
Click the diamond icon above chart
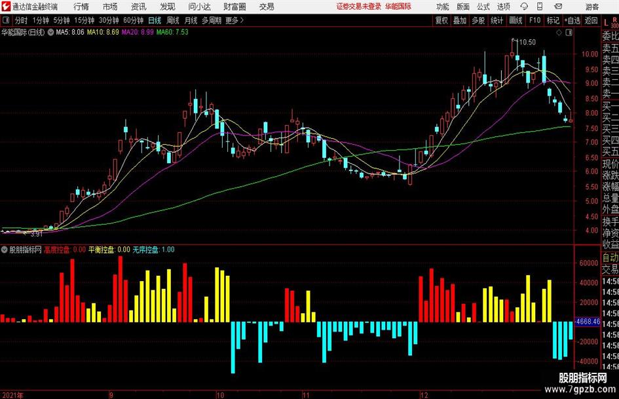pyautogui.click(x=559, y=32)
